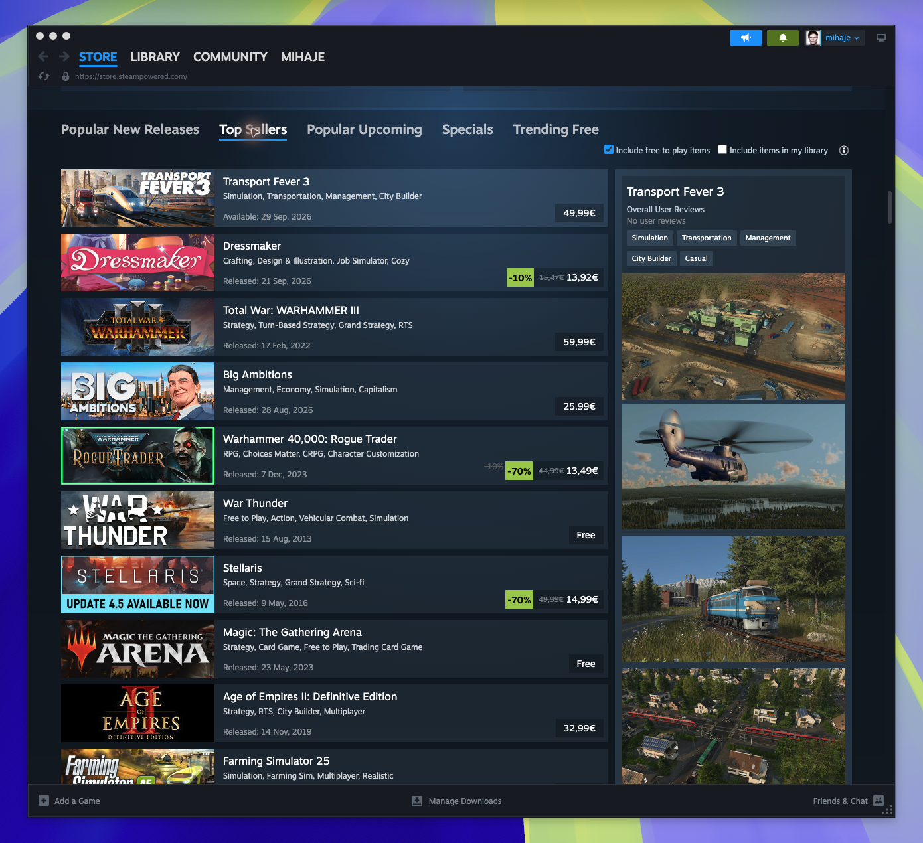Click the Stellaris title text

tap(242, 568)
